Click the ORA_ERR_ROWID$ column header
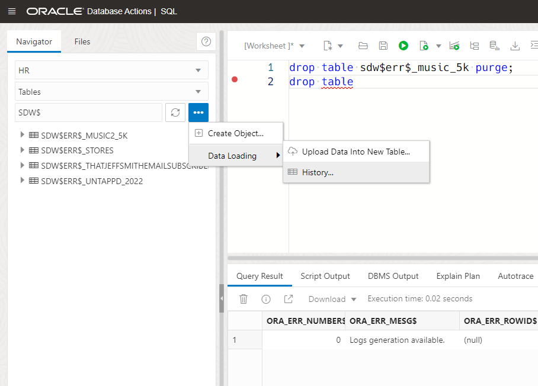The image size is (538, 386). click(499, 321)
